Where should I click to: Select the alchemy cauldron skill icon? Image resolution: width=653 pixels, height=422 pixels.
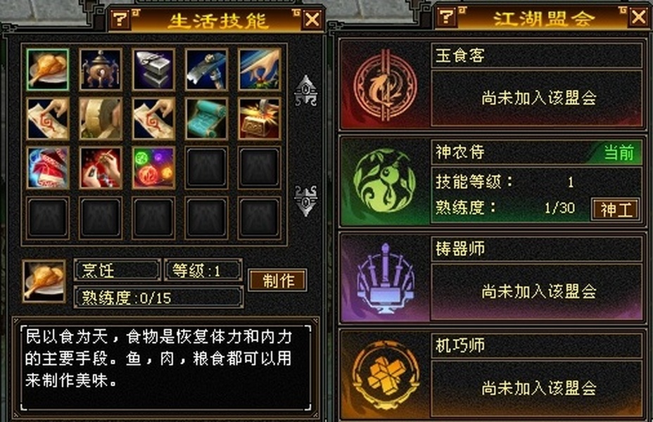101,70
